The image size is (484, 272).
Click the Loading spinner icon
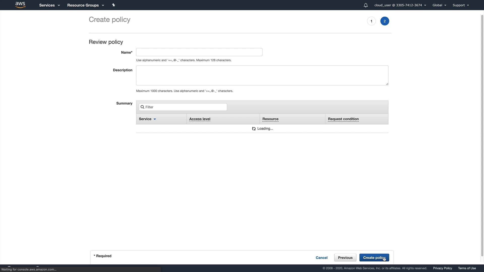[x=254, y=129]
